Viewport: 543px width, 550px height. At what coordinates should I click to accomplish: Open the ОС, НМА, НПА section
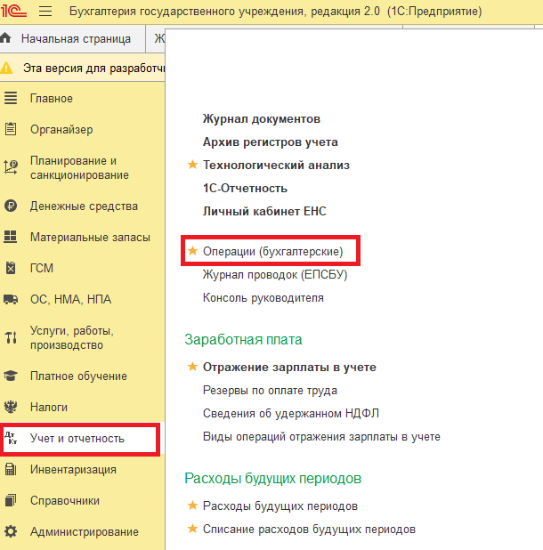click(70, 299)
